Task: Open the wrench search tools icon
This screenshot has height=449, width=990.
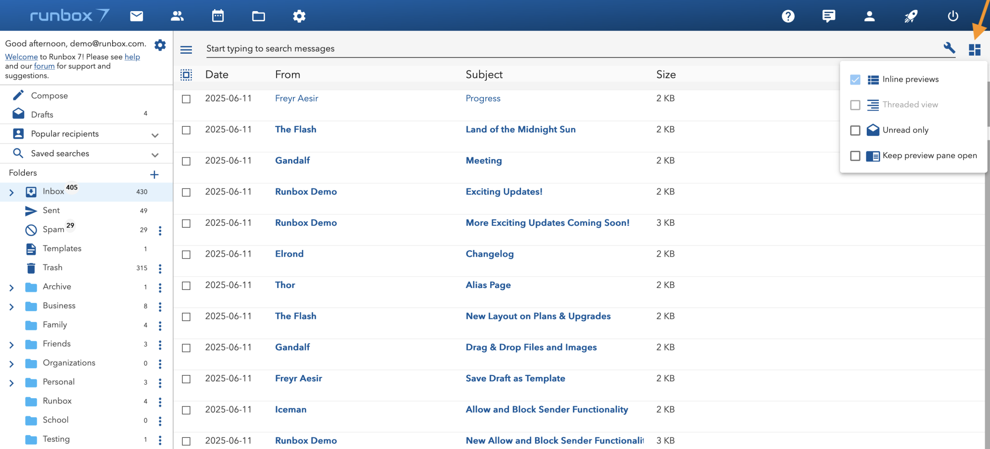Action: [949, 48]
